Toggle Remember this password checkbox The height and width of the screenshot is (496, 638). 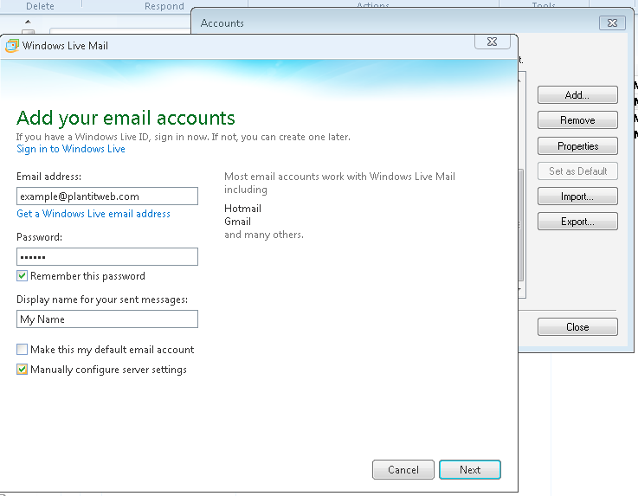pyautogui.click(x=22, y=276)
